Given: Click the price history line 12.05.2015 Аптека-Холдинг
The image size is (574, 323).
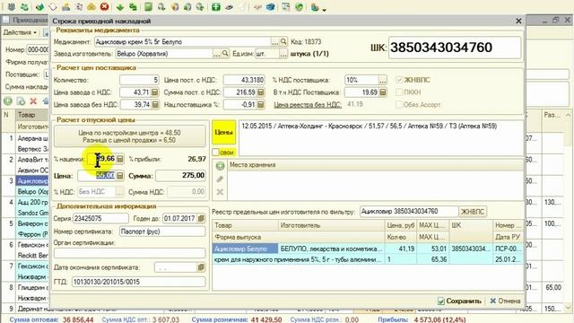Looking at the screenshot, I should (x=369, y=127).
